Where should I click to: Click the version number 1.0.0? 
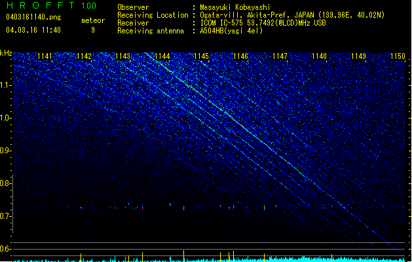[89, 6]
